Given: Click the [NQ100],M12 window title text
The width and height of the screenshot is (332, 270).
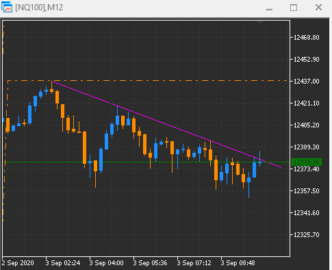Looking at the screenshot, I should tap(39, 8).
